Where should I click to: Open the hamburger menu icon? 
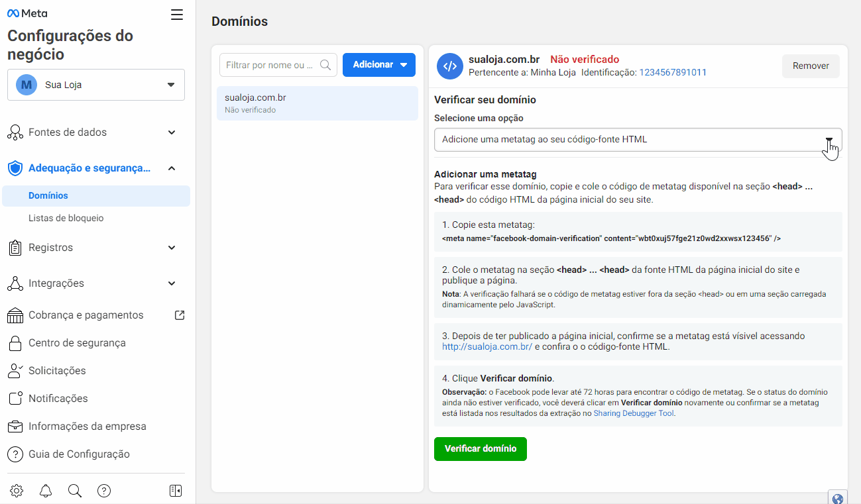(177, 15)
